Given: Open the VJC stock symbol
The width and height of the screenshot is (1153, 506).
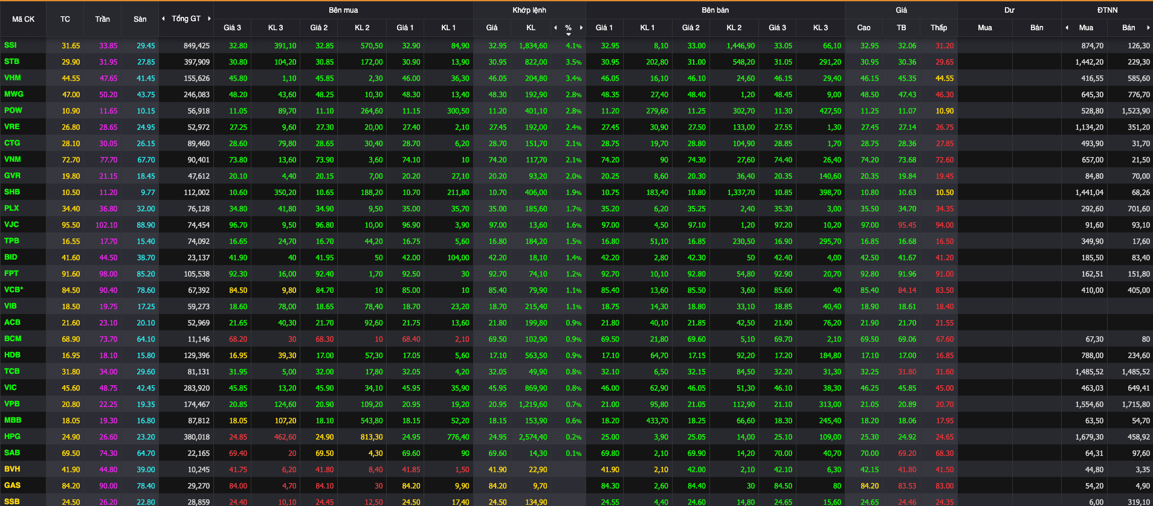Looking at the screenshot, I should pos(11,225).
